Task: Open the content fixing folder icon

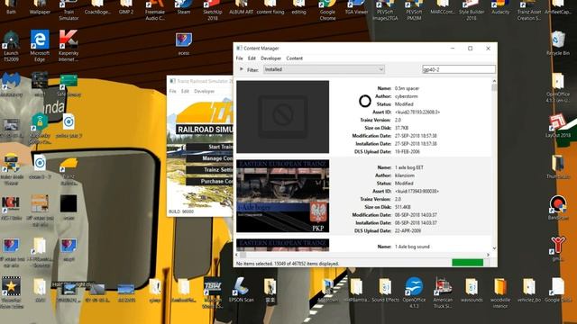Action: [x=270, y=7]
